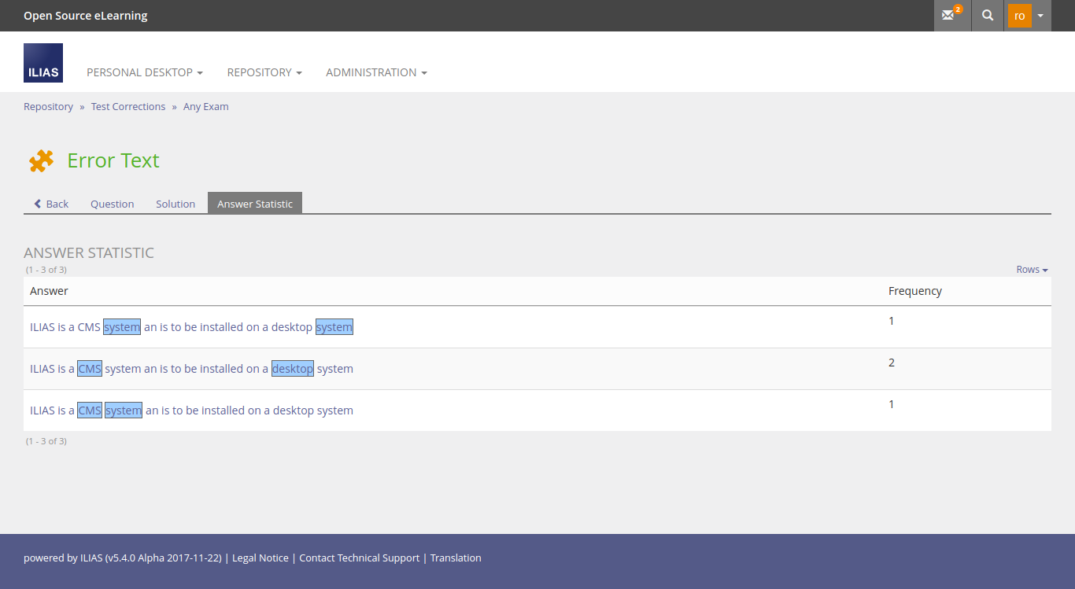Image resolution: width=1075 pixels, height=589 pixels.
Task: Click the ILIAS logo
Action: point(43,63)
